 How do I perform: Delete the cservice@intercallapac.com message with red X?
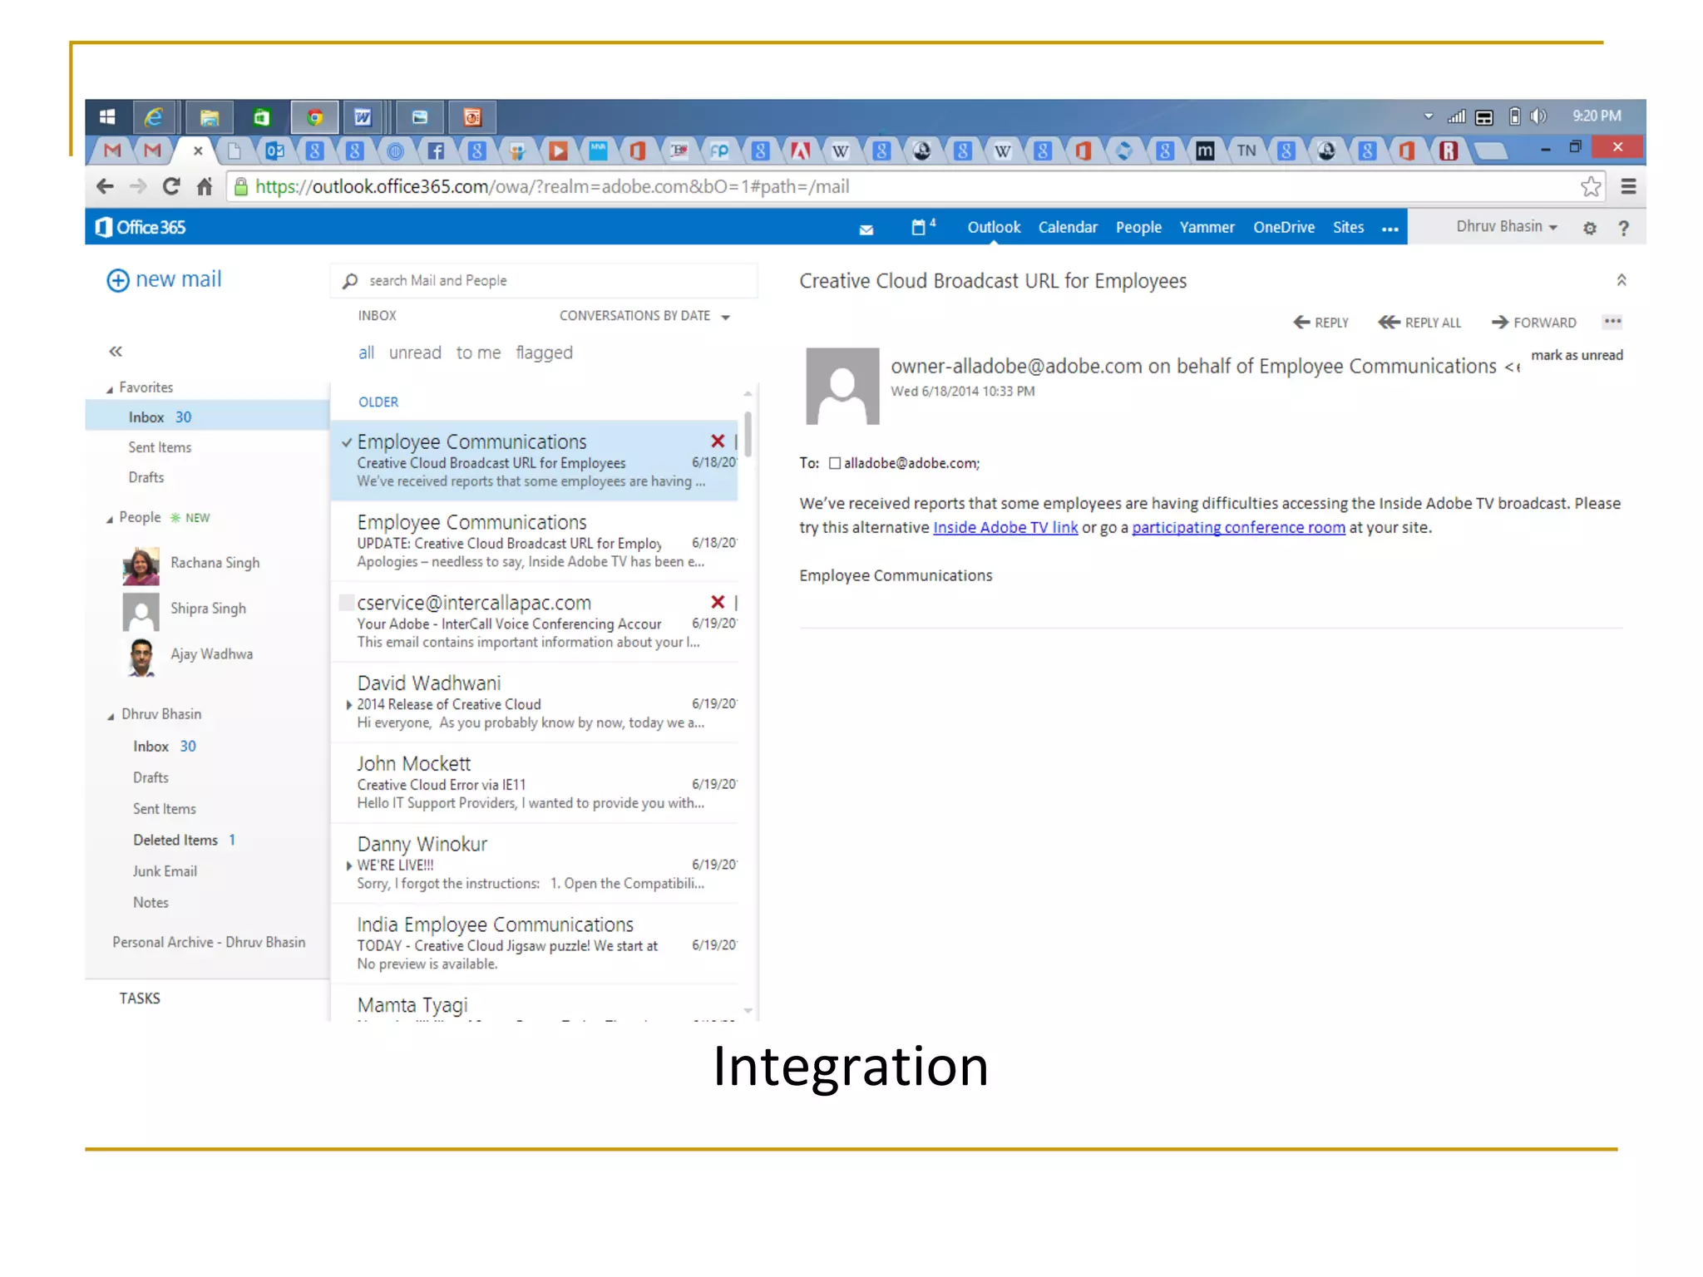click(718, 602)
